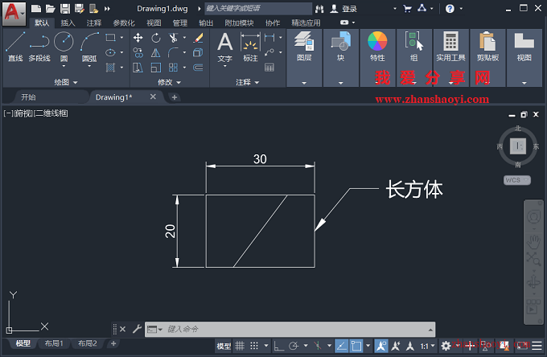Screen dimensions: 547x357
Task: Open the Dimension (标注) tool
Action: pyautogui.click(x=250, y=47)
